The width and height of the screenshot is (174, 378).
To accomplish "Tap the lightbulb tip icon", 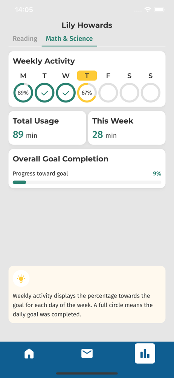I will click(21, 279).
